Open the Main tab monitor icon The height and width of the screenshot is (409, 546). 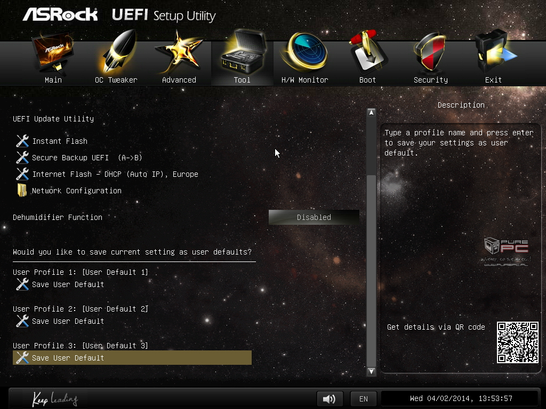point(53,53)
